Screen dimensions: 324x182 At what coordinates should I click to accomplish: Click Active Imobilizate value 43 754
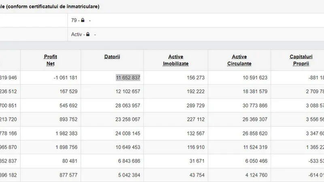coord(197,175)
